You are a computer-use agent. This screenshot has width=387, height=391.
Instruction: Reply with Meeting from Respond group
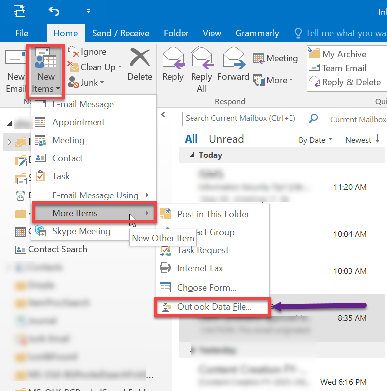click(276, 58)
